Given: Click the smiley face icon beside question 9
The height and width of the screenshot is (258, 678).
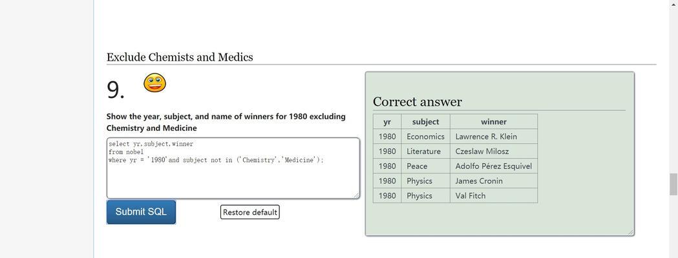Looking at the screenshot, I should pyautogui.click(x=154, y=83).
